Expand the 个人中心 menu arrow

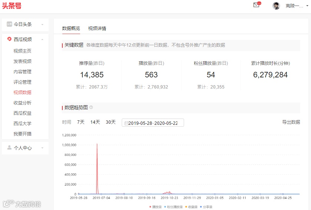[x=42, y=148]
